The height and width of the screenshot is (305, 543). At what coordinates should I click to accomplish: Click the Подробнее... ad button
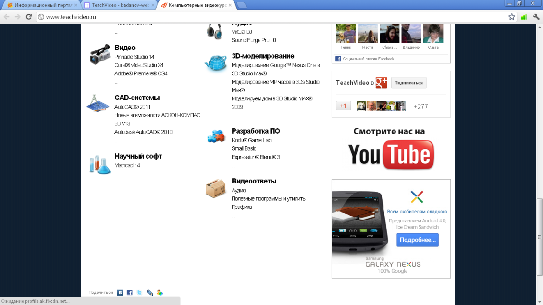click(x=418, y=240)
